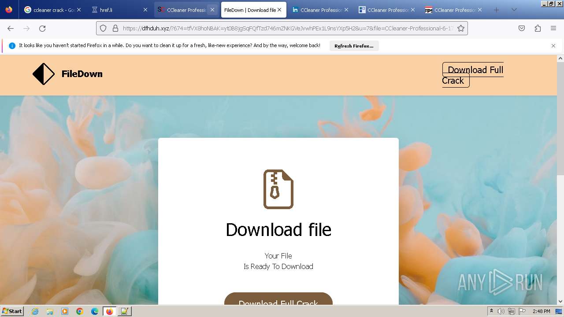564x317 pixels.
Task: Click the page scrollbar down arrow
Action: 560,302
